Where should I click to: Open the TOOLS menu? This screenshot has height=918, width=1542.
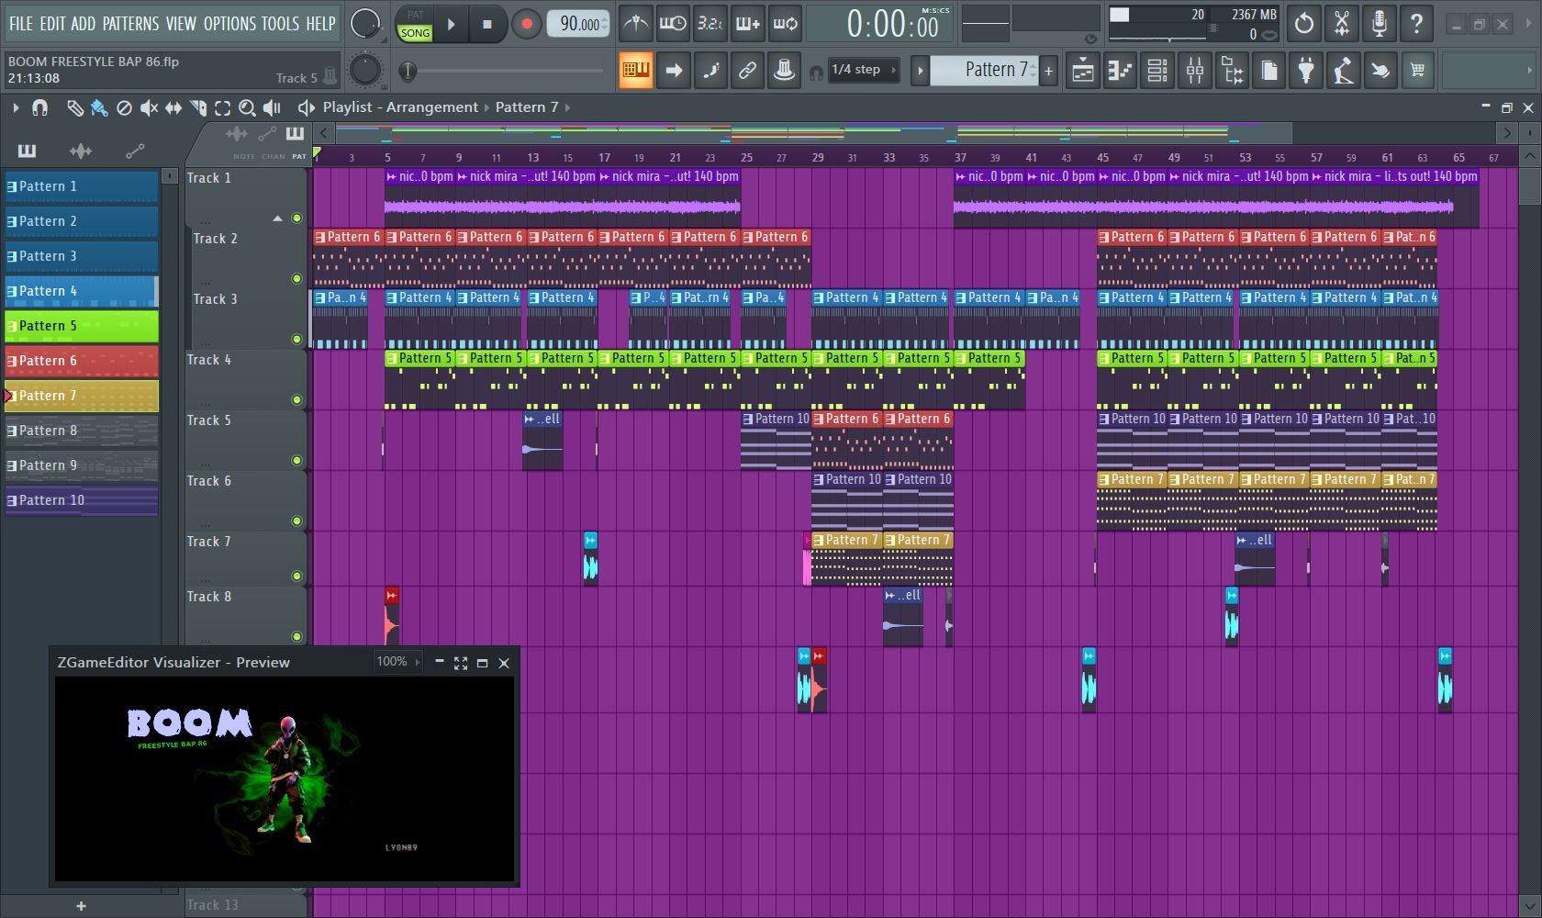(280, 24)
